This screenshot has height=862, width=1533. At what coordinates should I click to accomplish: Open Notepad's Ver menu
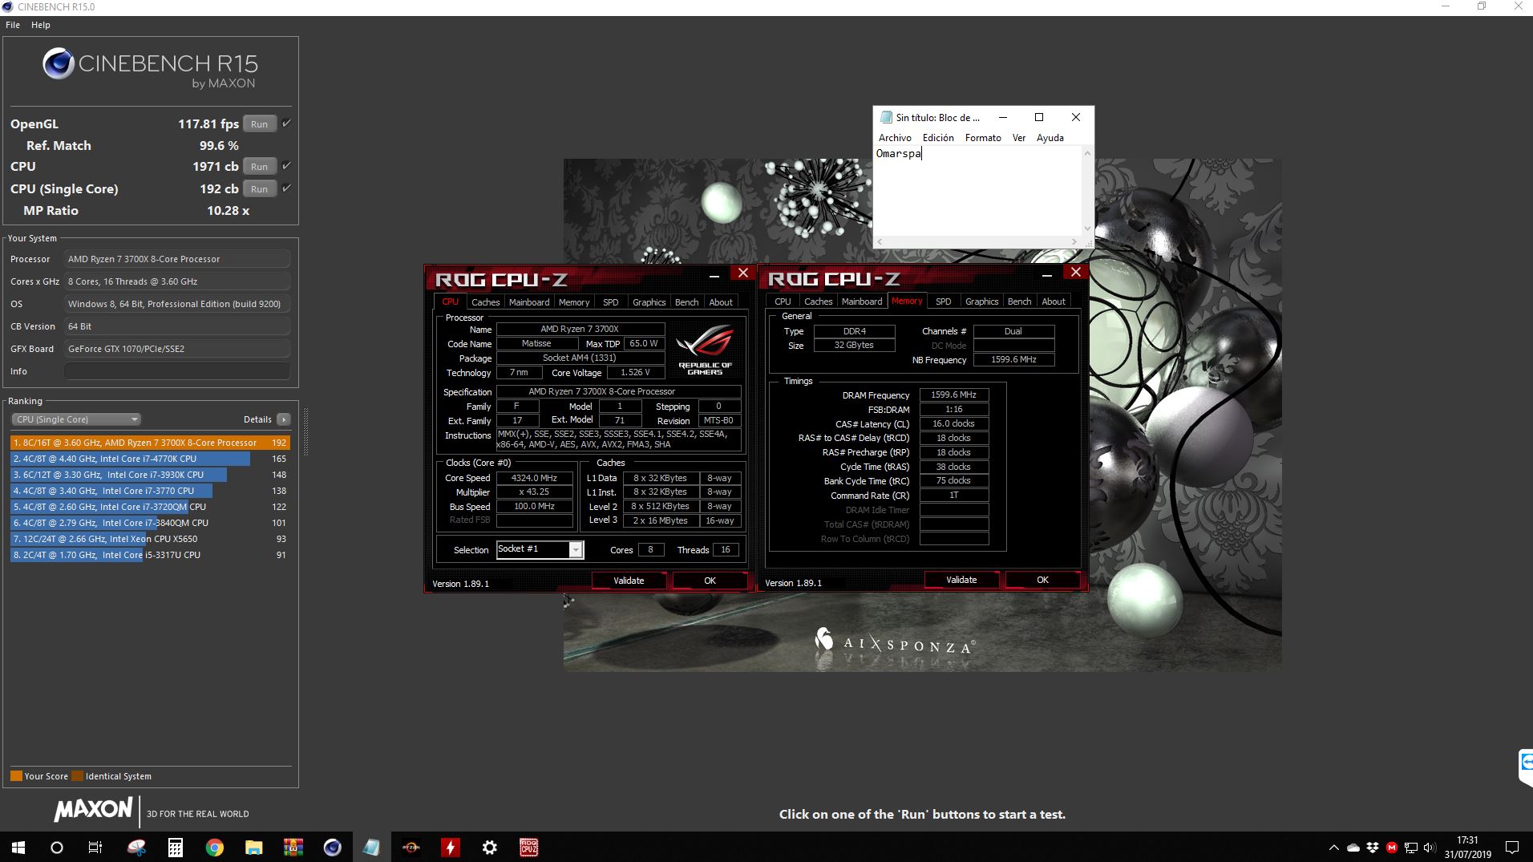1019,138
